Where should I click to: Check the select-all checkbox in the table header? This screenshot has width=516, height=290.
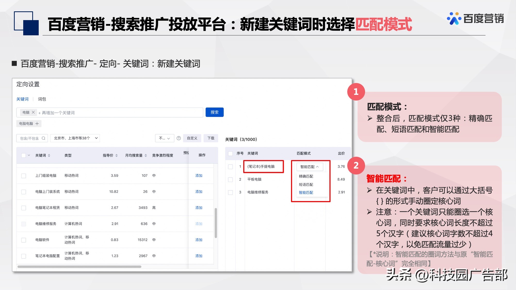pyautogui.click(x=24, y=155)
